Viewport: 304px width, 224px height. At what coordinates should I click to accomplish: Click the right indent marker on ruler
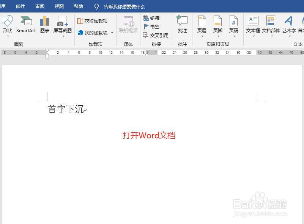click(x=147, y=54)
